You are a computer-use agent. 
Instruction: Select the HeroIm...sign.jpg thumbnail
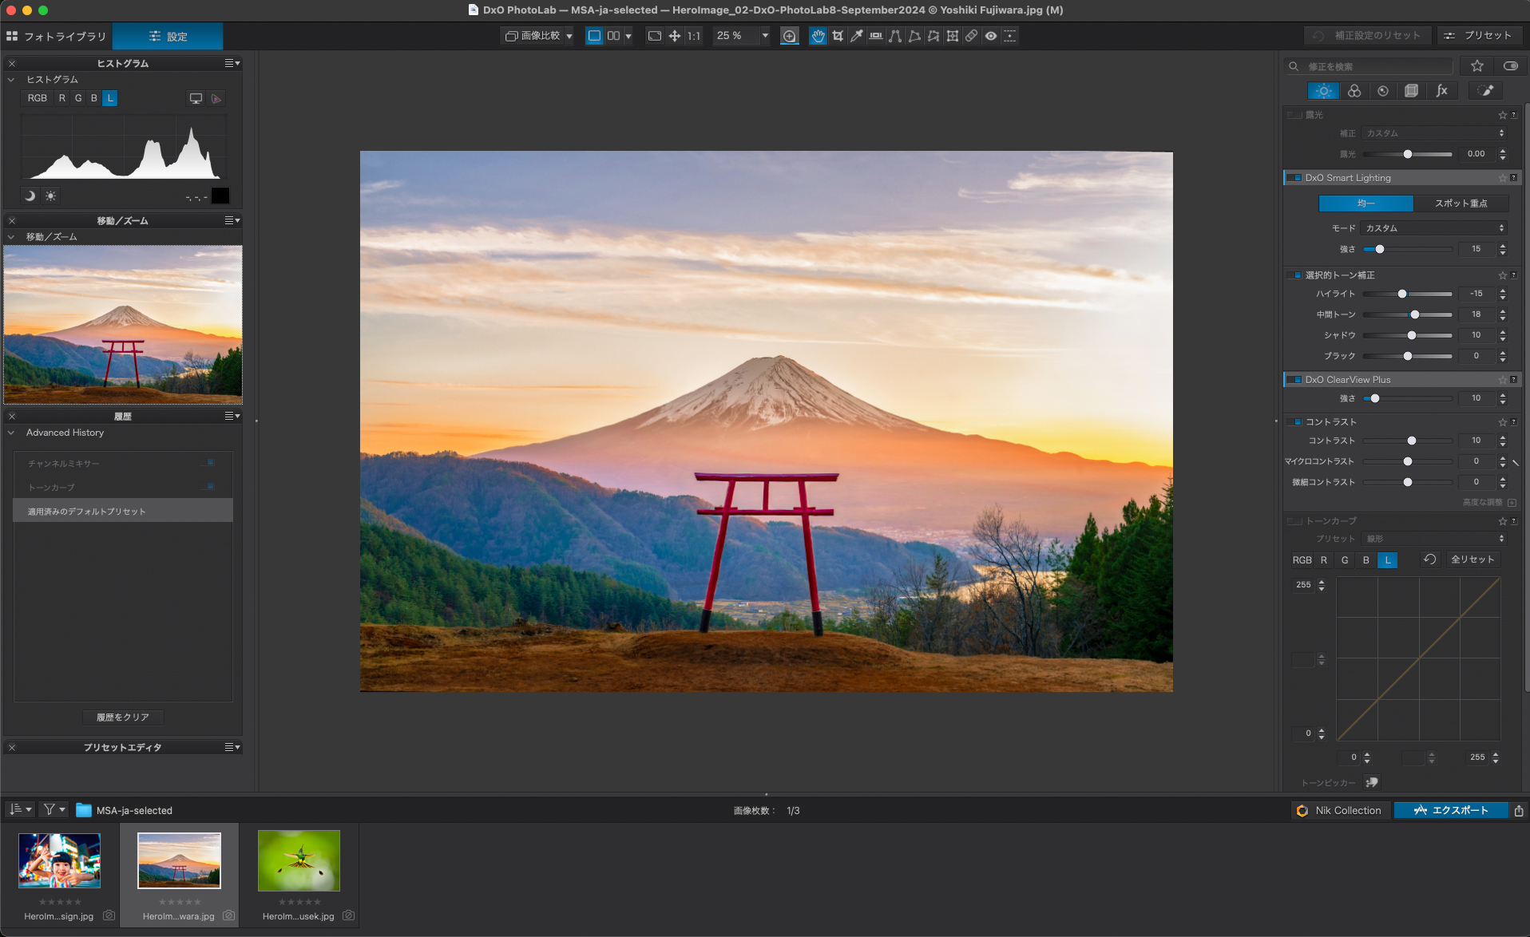60,860
